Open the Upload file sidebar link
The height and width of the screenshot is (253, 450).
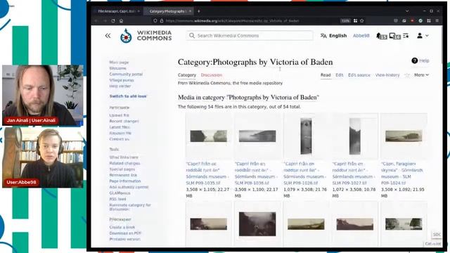pos(119,115)
